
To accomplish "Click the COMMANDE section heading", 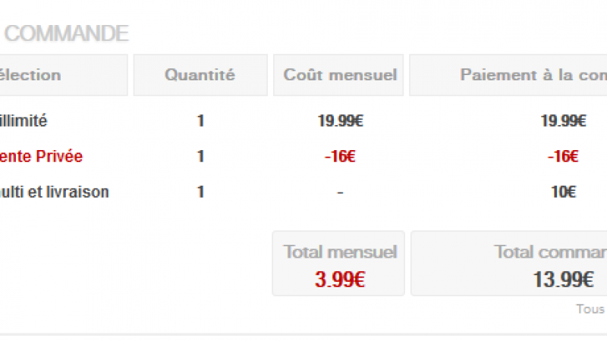I will click(67, 33).
